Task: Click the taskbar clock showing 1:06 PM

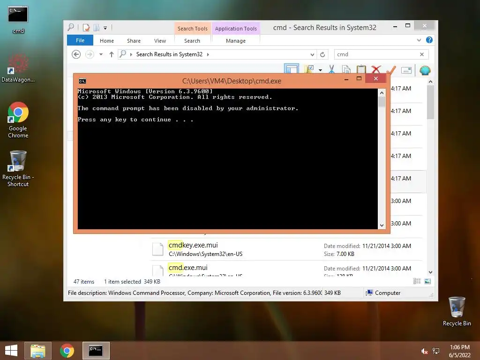Action: coord(459,351)
